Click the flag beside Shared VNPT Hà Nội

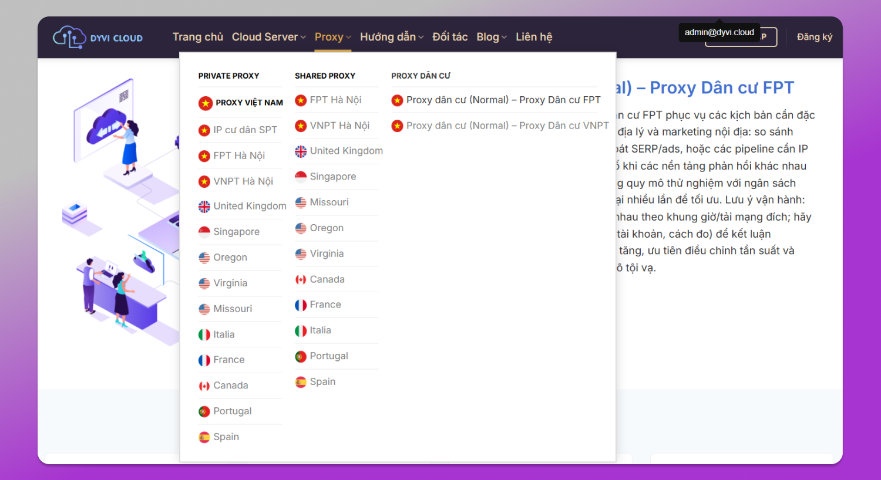pos(301,126)
